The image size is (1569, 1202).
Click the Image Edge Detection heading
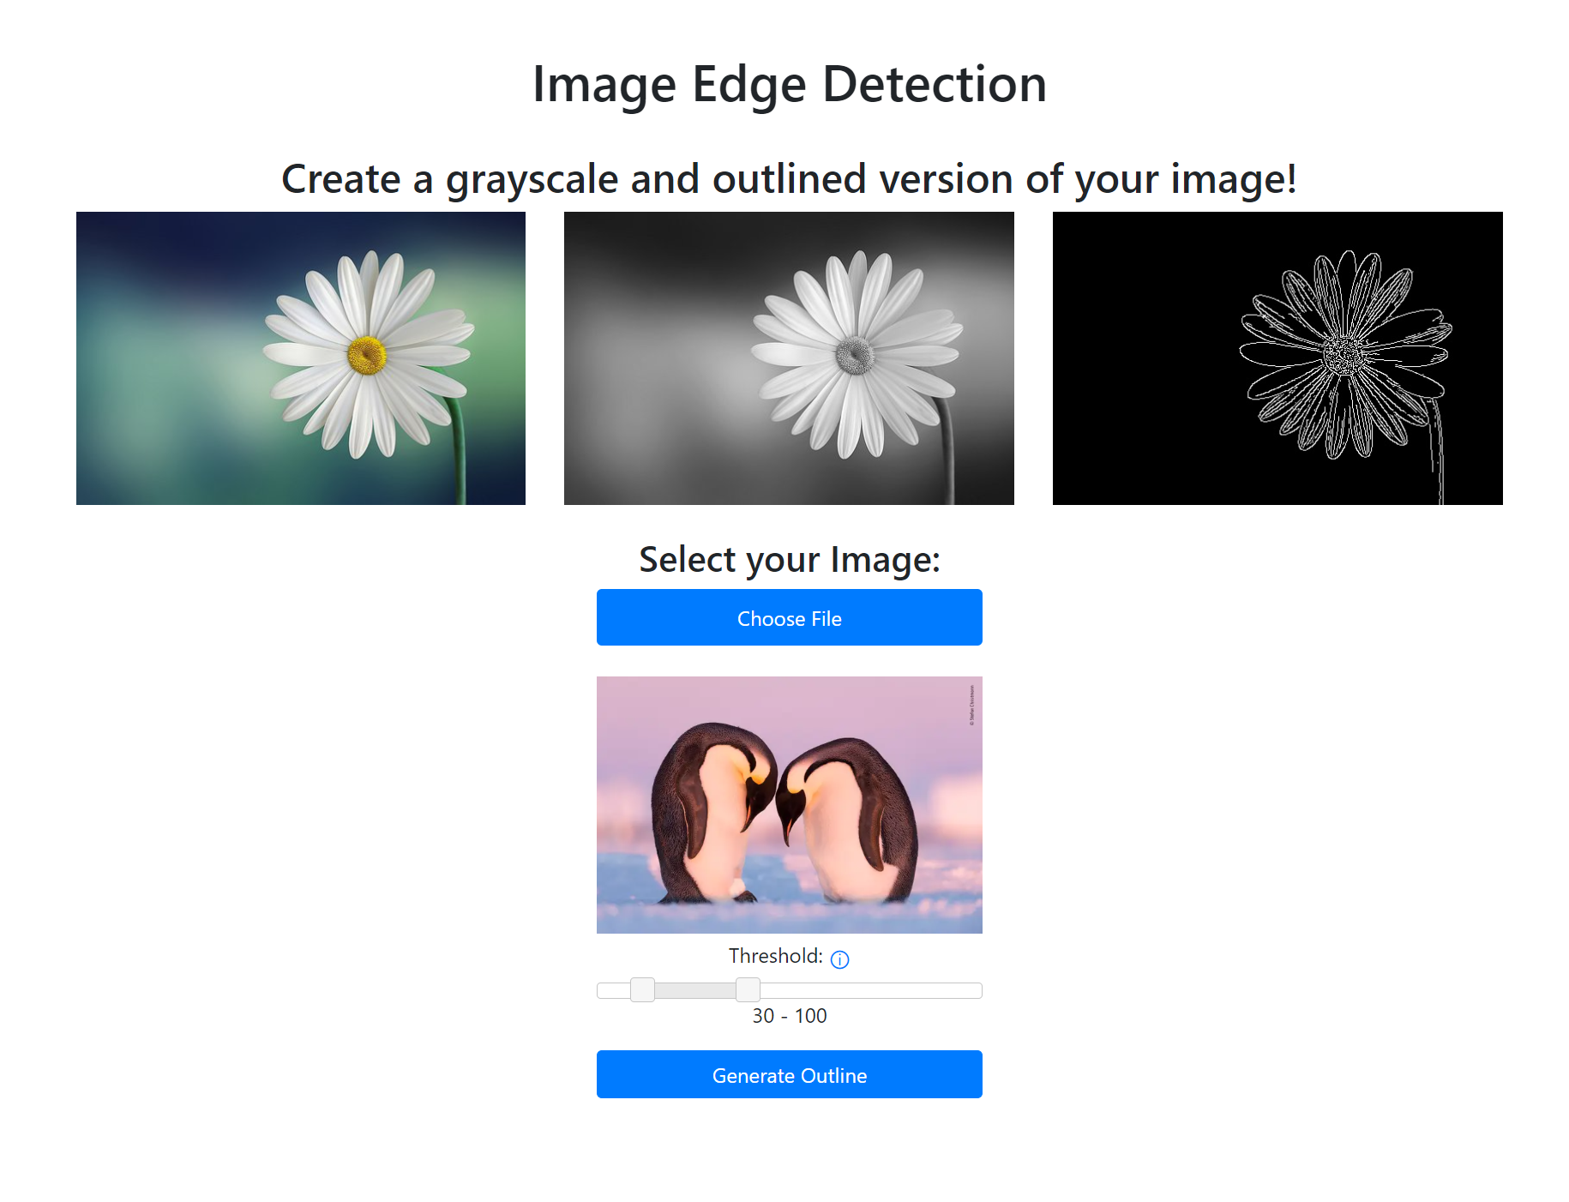[789, 84]
